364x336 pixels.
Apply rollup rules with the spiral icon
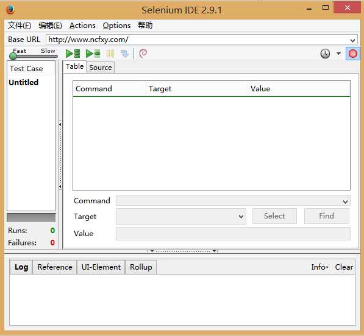point(143,54)
